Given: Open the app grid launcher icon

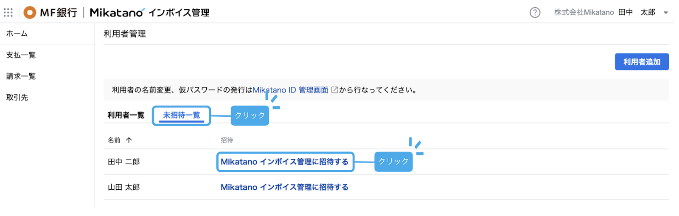Looking at the screenshot, I should click(x=8, y=13).
